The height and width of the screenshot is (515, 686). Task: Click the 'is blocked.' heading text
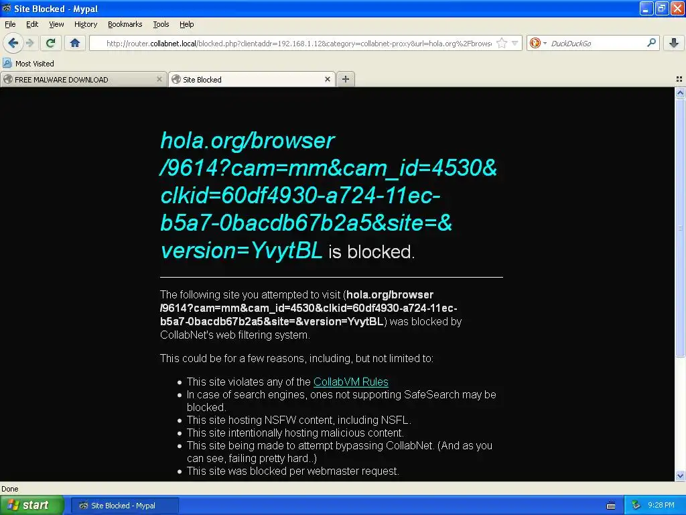tap(371, 252)
